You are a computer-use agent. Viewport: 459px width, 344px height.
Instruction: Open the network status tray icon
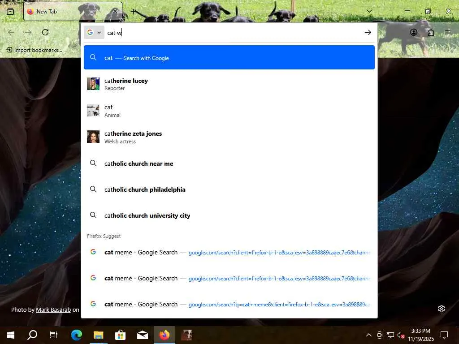pos(390,335)
